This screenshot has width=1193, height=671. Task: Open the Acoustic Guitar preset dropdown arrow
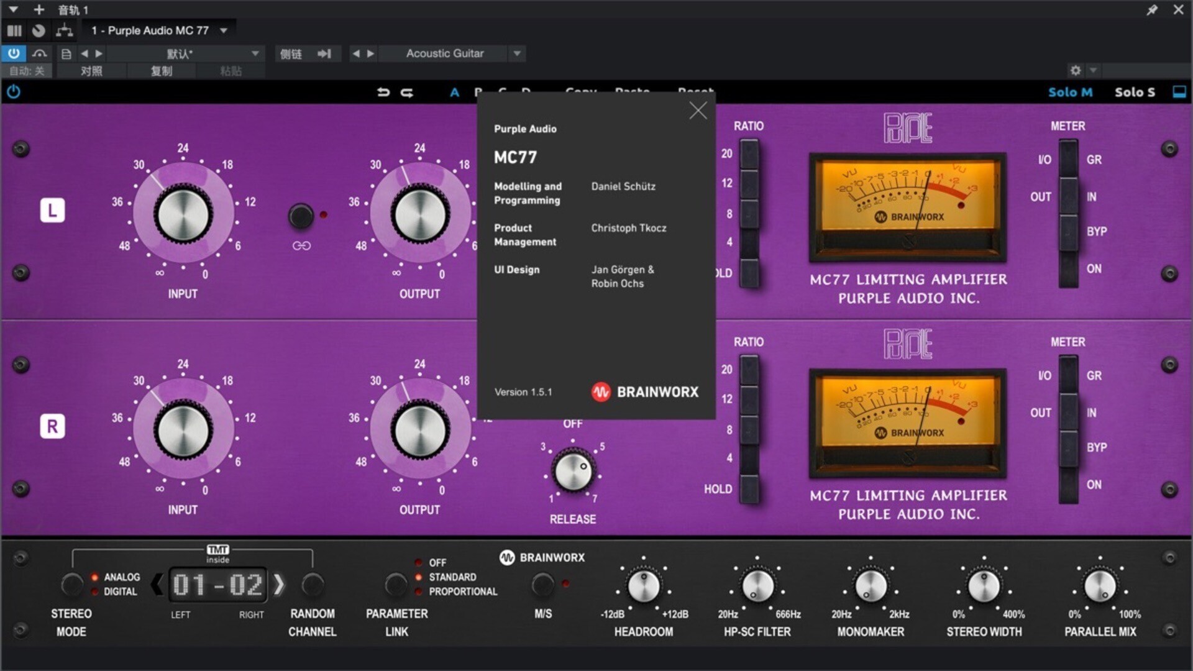[x=517, y=53]
